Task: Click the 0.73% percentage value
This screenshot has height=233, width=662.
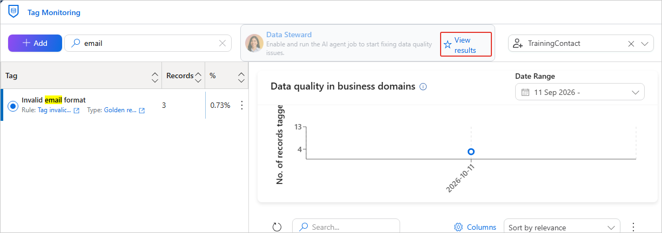Action: [x=220, y=105]
